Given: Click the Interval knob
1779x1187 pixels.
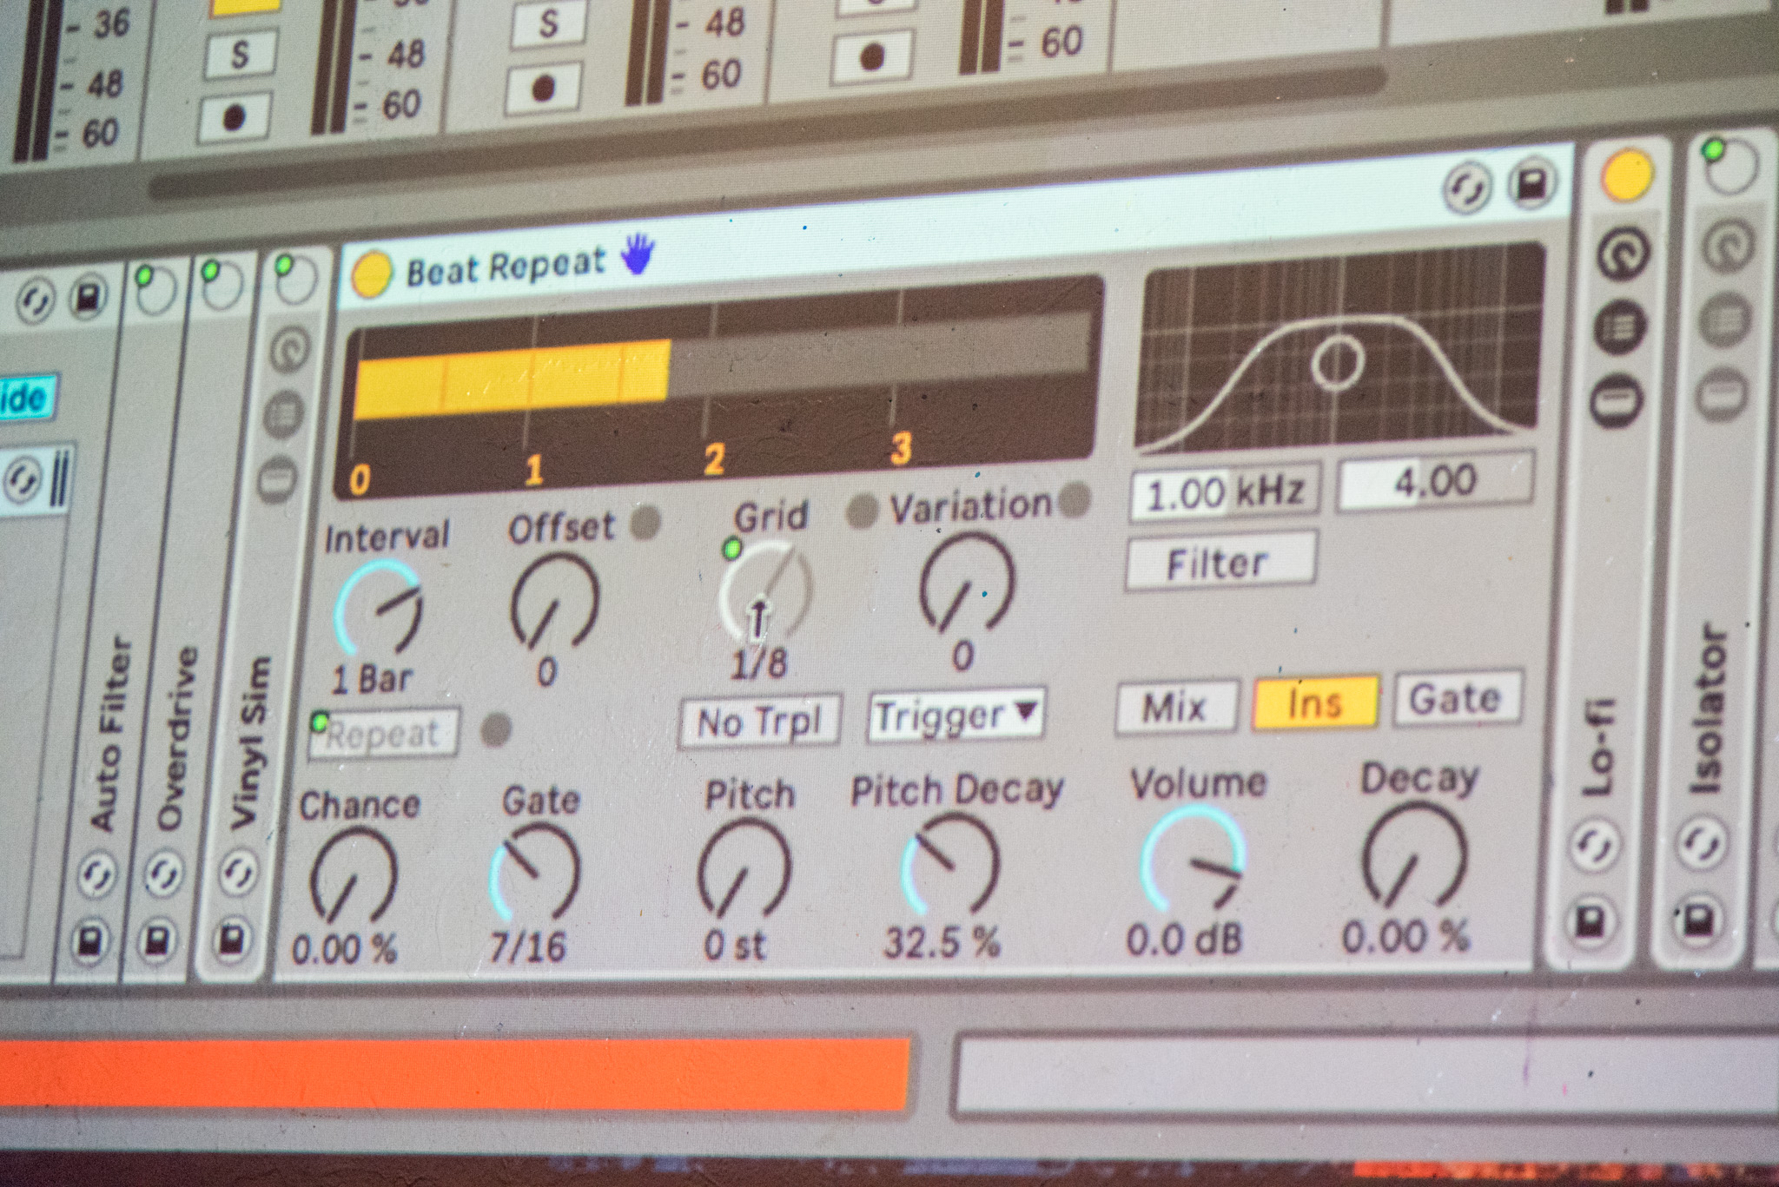Looking at the screenshot, I should coord(379,606).
